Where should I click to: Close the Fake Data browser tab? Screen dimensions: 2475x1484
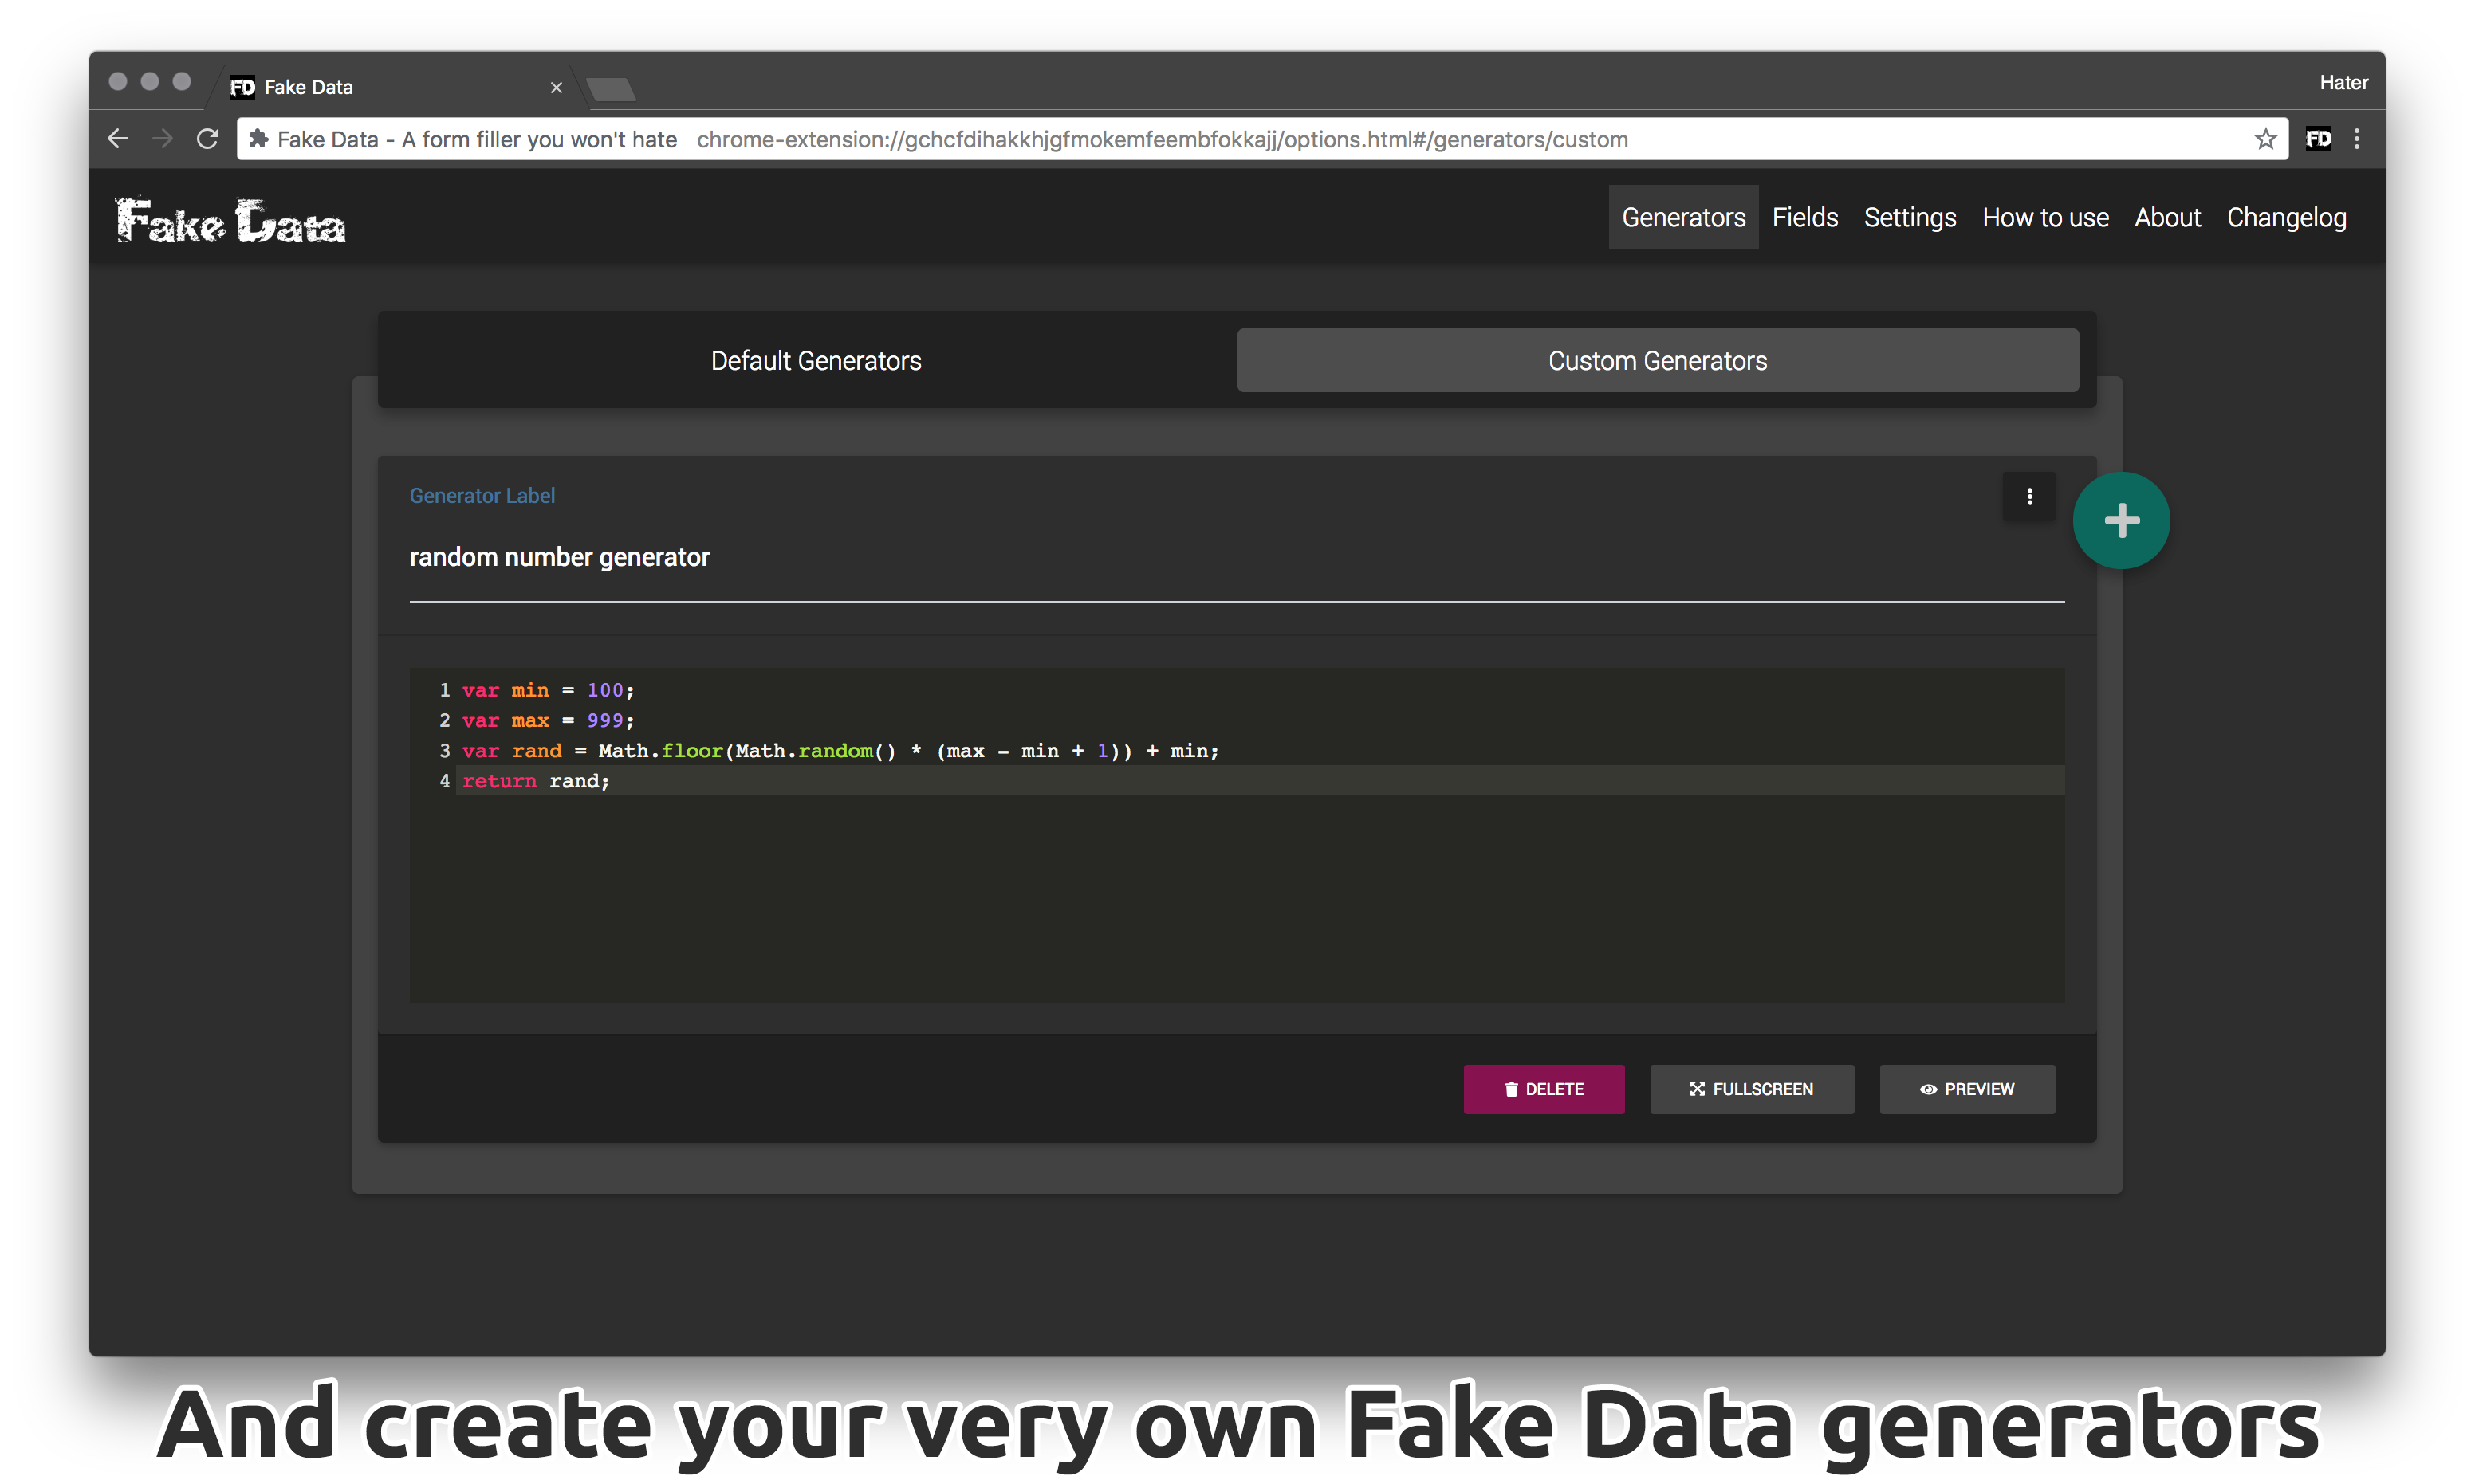pyautogui.click(x=557, y=88)
